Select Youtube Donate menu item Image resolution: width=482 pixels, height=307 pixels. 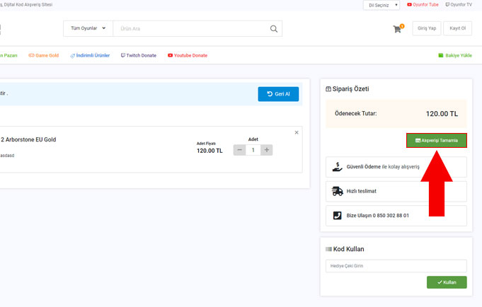click(188, 55)
